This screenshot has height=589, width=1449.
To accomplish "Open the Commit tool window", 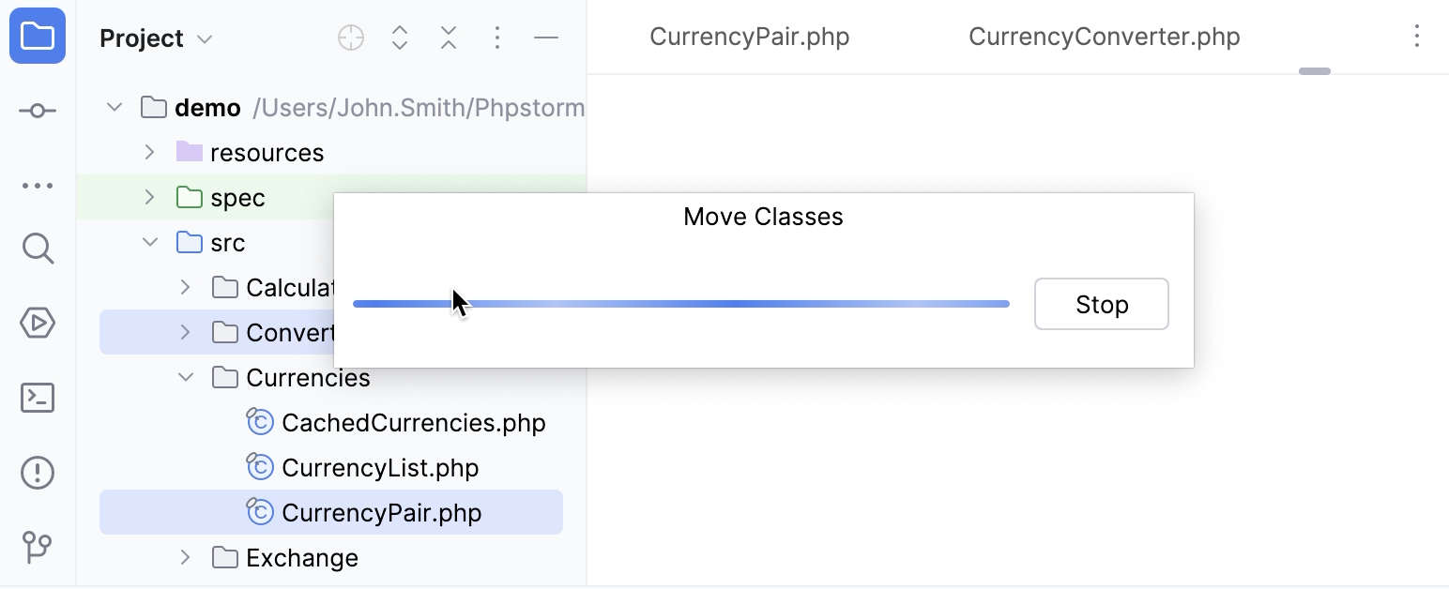I will pos(38,111).
